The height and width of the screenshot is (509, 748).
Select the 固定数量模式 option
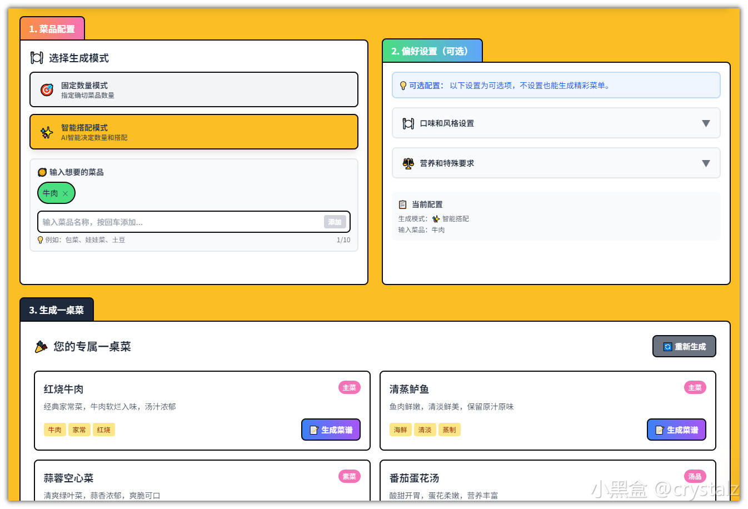194,89
